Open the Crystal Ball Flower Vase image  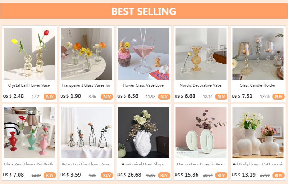(29, 54)
